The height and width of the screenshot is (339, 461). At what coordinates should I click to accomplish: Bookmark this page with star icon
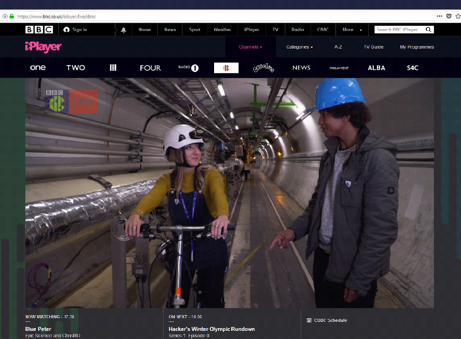coord(458,16)
